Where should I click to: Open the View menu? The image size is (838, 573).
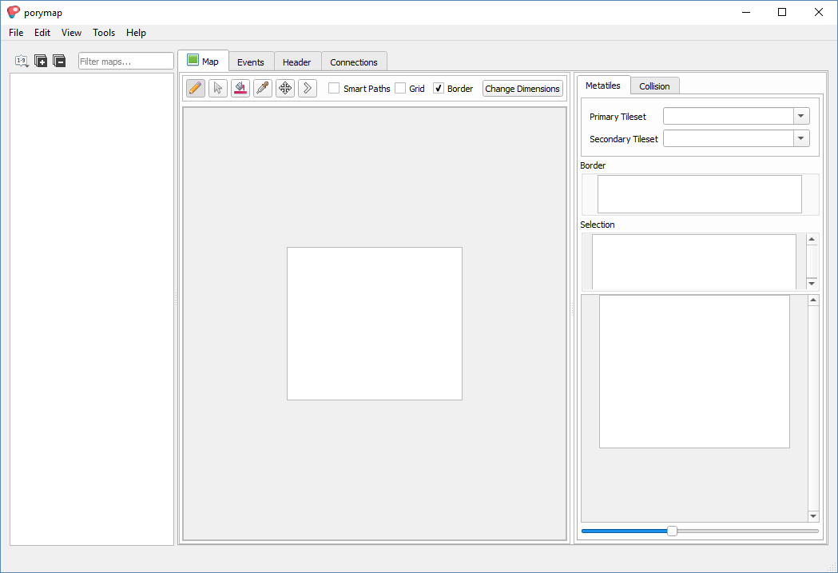point(71,33)
